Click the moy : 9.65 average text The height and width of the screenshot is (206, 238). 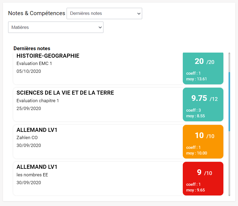[x=195, y=190]
